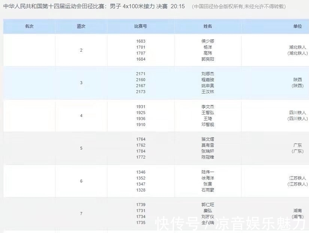
Task: Click bib number 1925
Action: pos(141,113)
